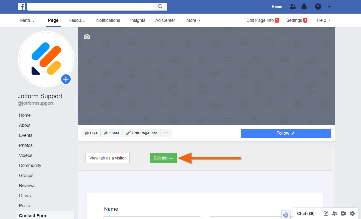Open the friend requests icon

(x=293, y=7)
